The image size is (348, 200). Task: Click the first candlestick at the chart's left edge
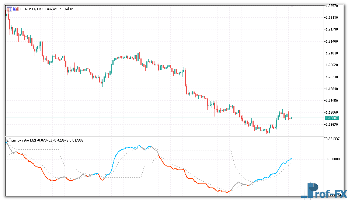point(7,15)
